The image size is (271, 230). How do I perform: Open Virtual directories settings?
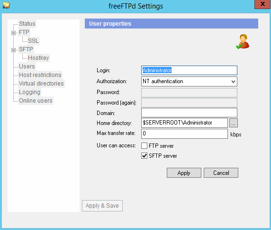(x=41, y=84)
